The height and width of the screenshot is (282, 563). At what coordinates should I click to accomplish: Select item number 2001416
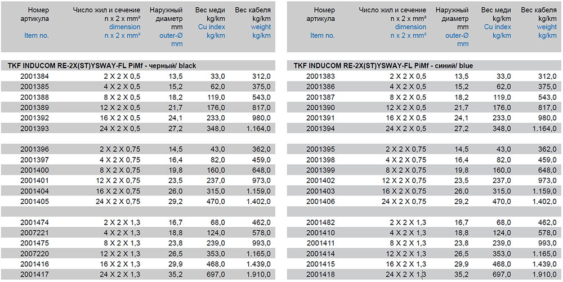click(x=34, y=264)
